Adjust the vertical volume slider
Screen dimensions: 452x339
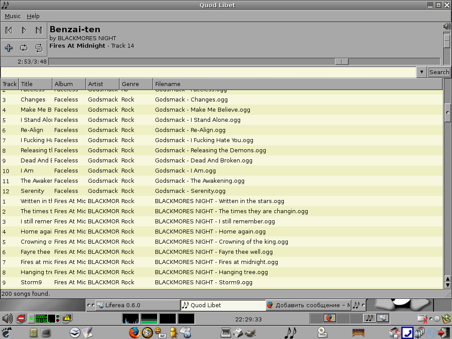[x=447, y=41]
